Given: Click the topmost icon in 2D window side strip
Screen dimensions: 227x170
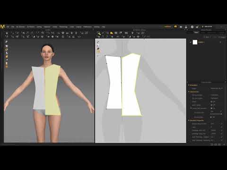Looking at the screenshot, I should coord(98,42).
